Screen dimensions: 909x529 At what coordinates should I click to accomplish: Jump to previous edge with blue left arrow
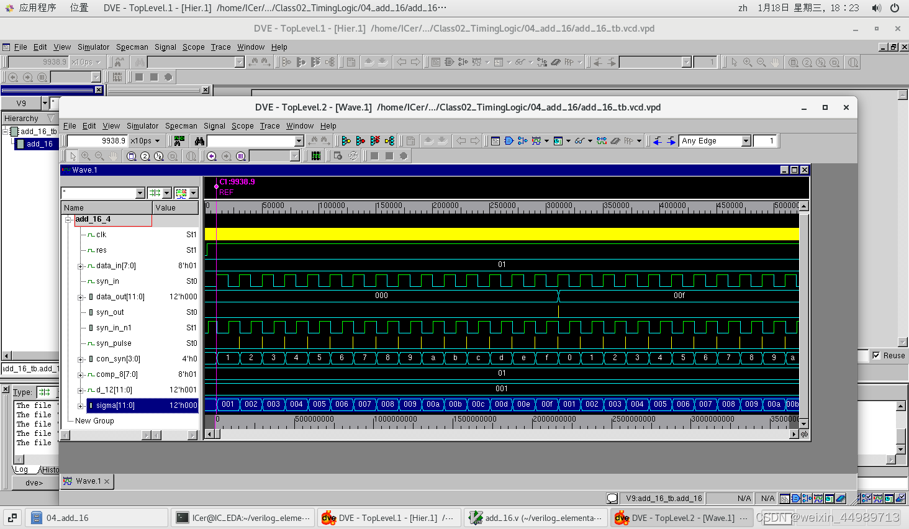coord(658,141)
